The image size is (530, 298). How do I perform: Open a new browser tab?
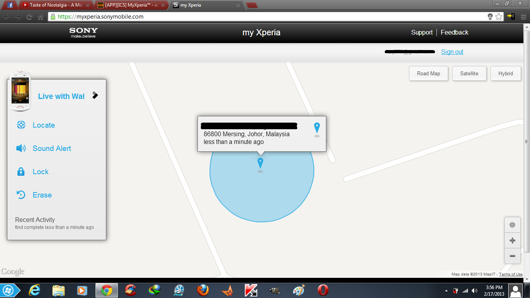coord(252,5)
